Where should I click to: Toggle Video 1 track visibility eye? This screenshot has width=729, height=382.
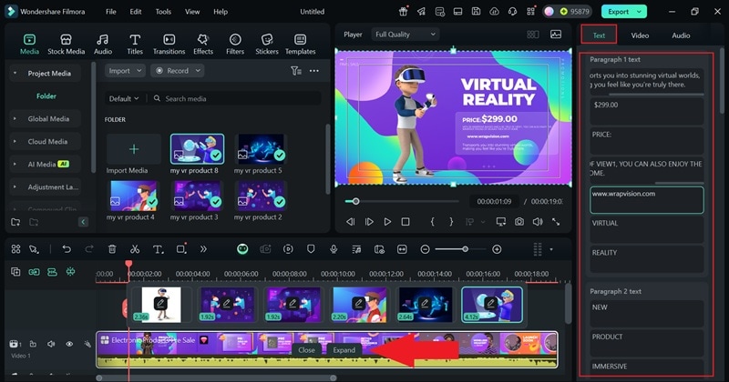pos(69,344)
